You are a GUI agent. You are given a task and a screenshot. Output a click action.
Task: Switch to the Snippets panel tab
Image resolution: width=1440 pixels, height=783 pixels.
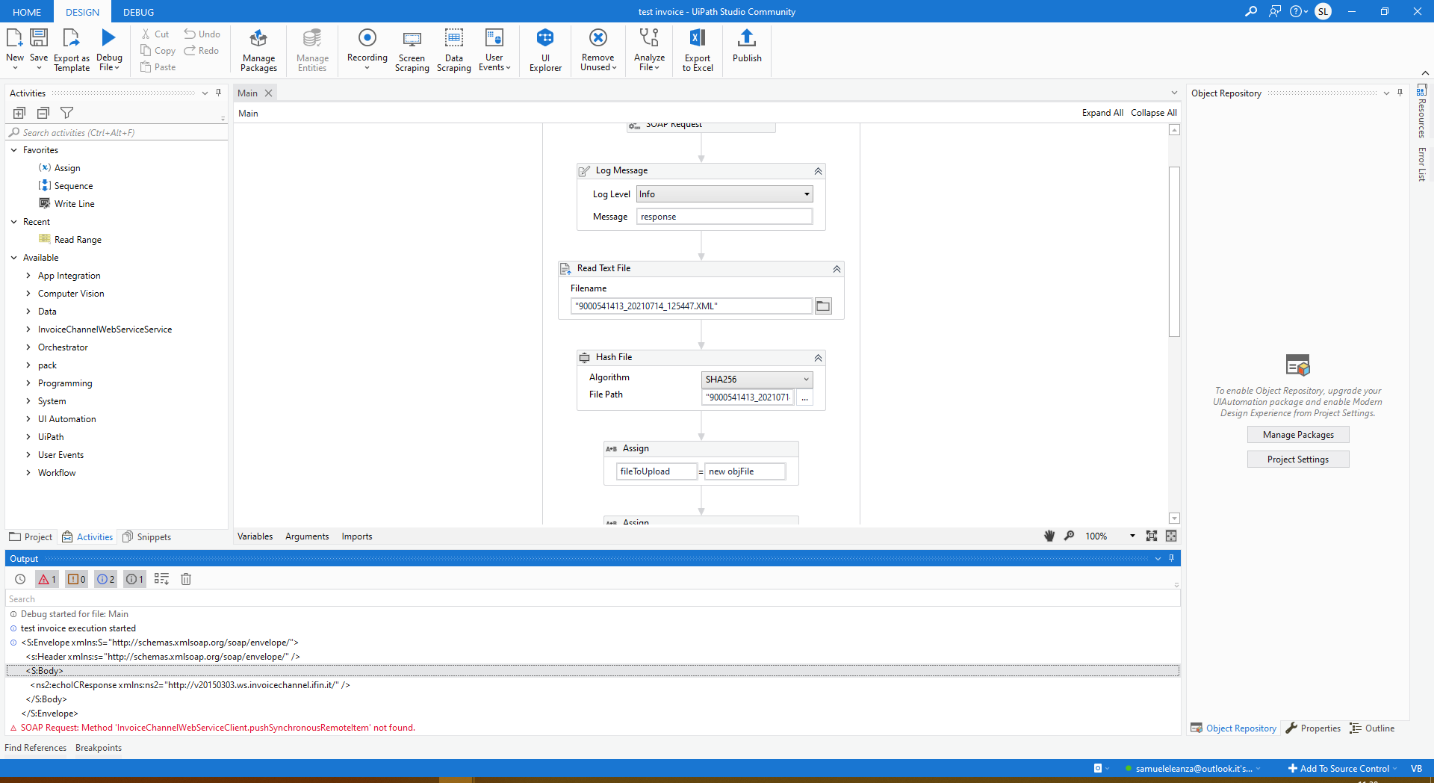point(147,536)
